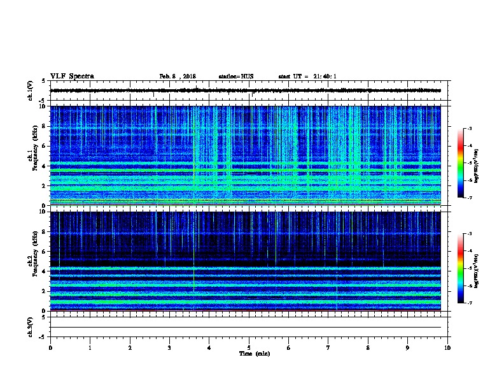Click the "ch.1(V)" waveform axis label
This screenshot has width=504, height=390.
coord(30,90)
